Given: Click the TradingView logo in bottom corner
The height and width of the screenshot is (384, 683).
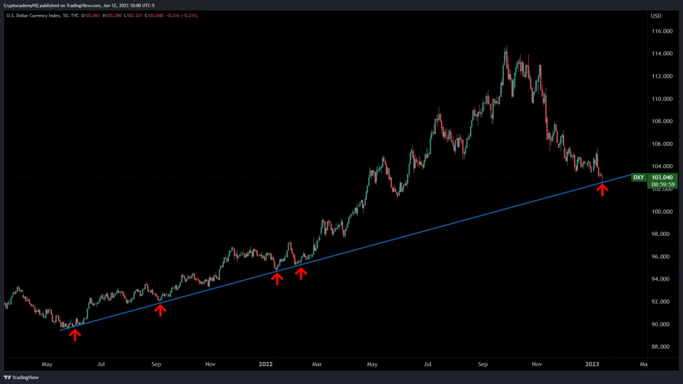Looking at the screenshot, I should (x=21, y=378).
